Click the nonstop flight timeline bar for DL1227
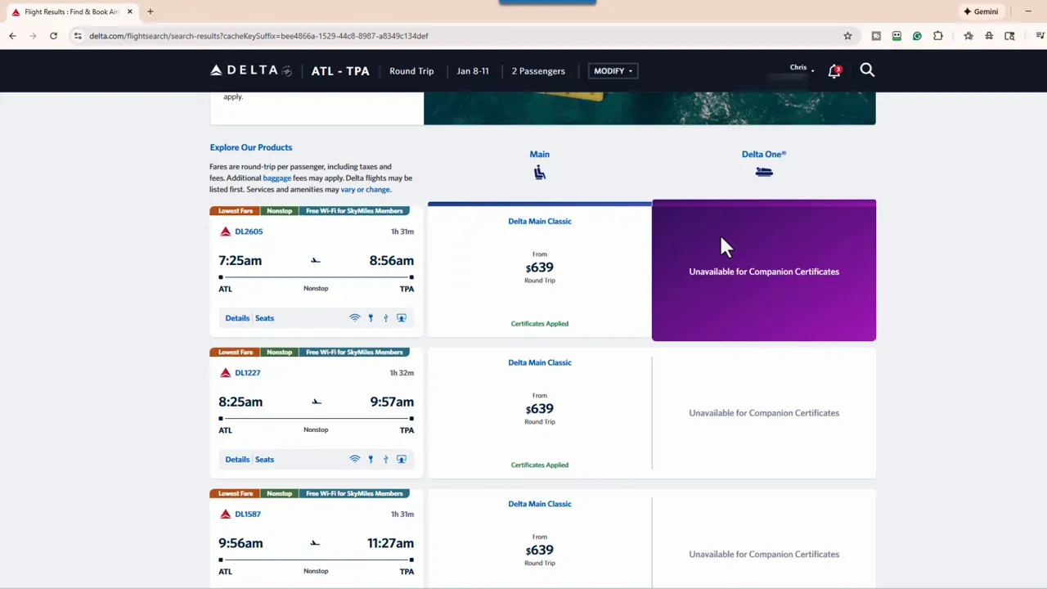1047x589 pixels. (316, 418)
